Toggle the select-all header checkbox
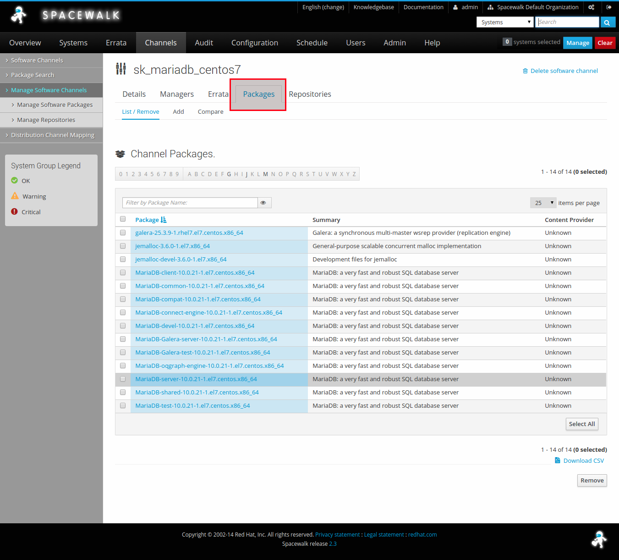This screenshot has width=619, height=560. pos(123,219)
